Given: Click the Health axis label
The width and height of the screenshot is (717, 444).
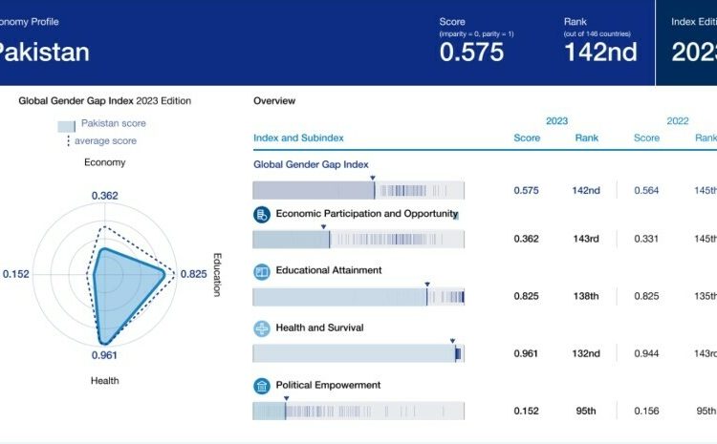Looking at the screenshot, I should [x=105, y=381].
